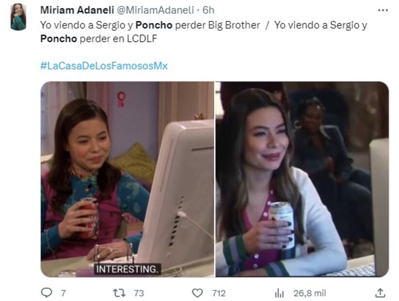Click the bold Poncho before 'perder Big Brother'

click(x=154, y=25)
